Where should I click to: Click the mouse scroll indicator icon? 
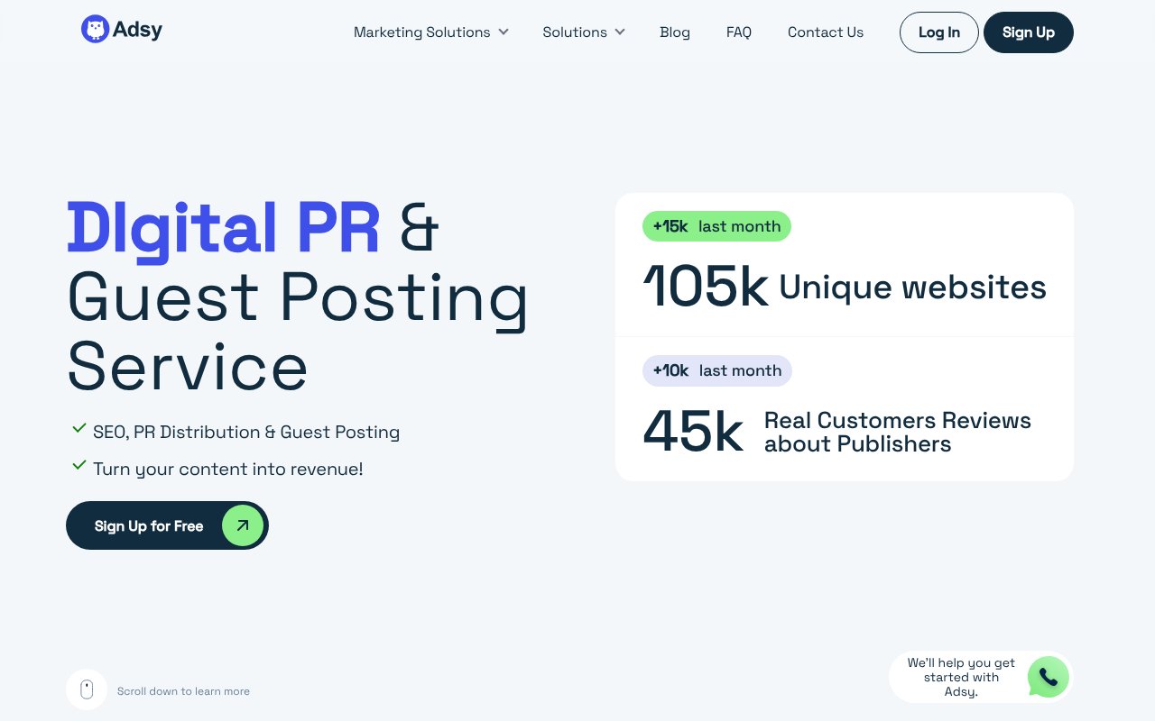(87, 689)
